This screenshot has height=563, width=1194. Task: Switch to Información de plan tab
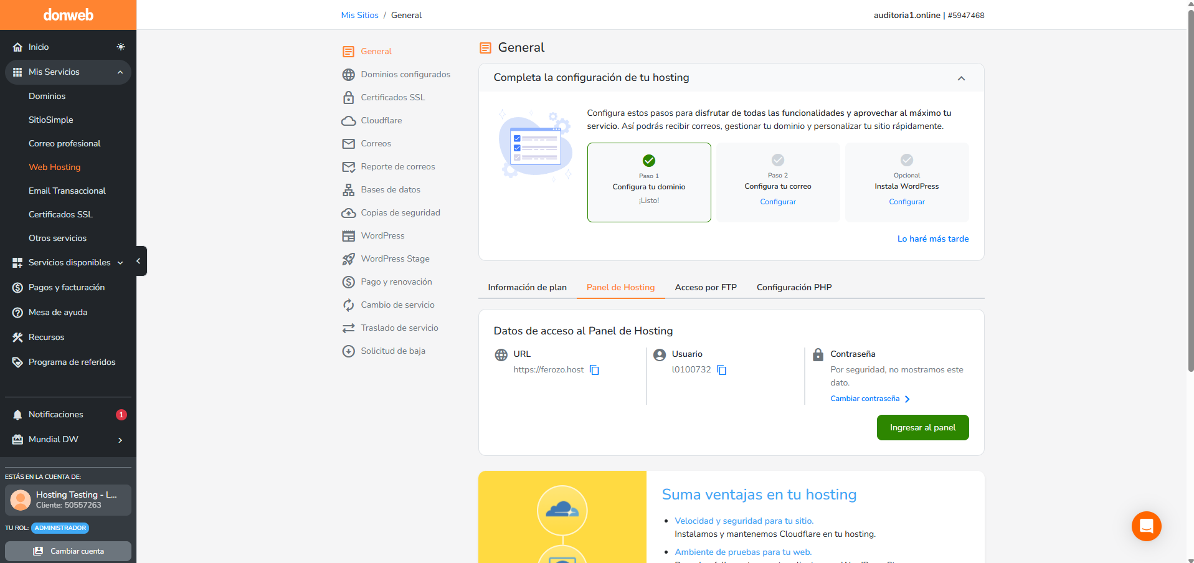pos(527,287)
